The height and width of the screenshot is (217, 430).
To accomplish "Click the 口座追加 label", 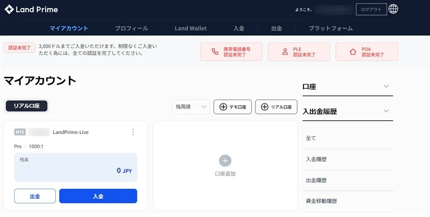I will coord(225,174).
